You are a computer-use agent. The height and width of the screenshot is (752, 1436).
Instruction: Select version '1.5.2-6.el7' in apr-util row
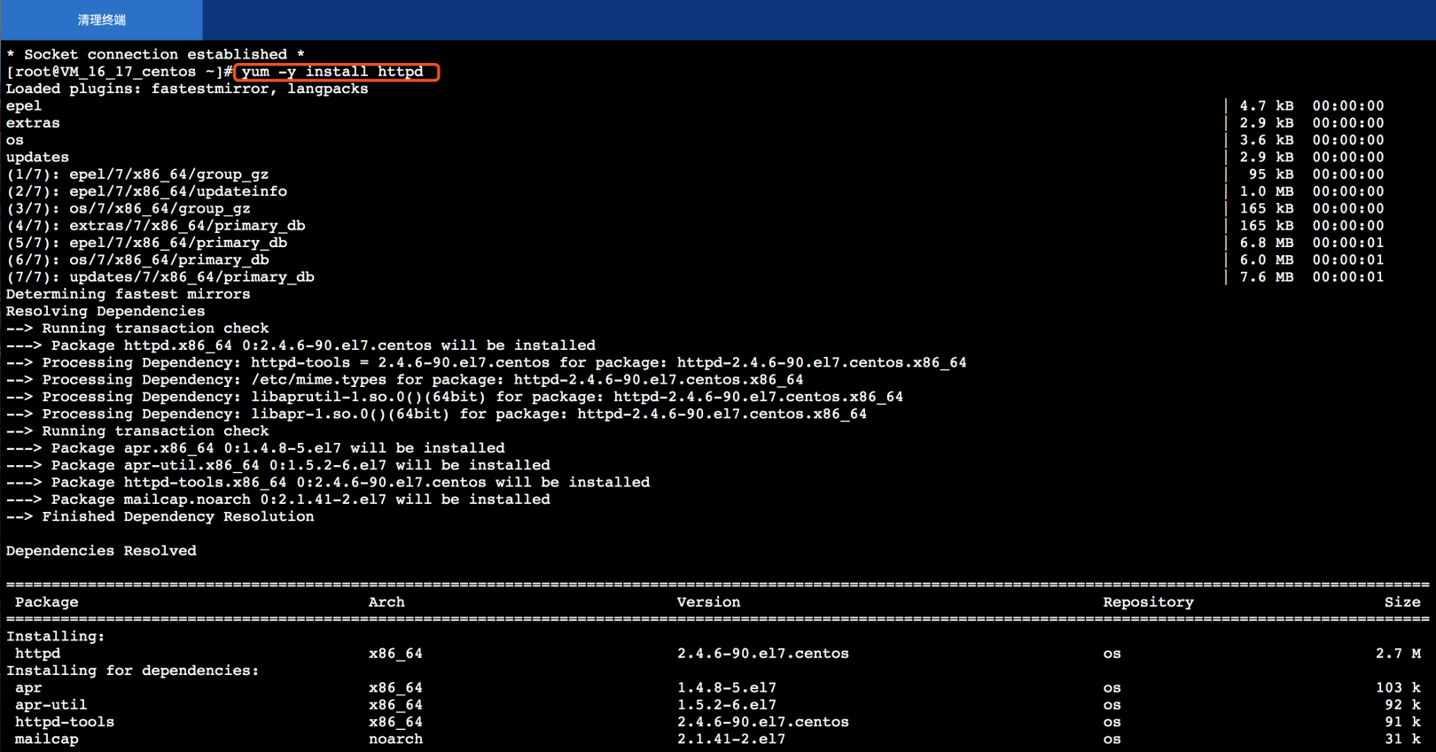[x=727, y=705]
